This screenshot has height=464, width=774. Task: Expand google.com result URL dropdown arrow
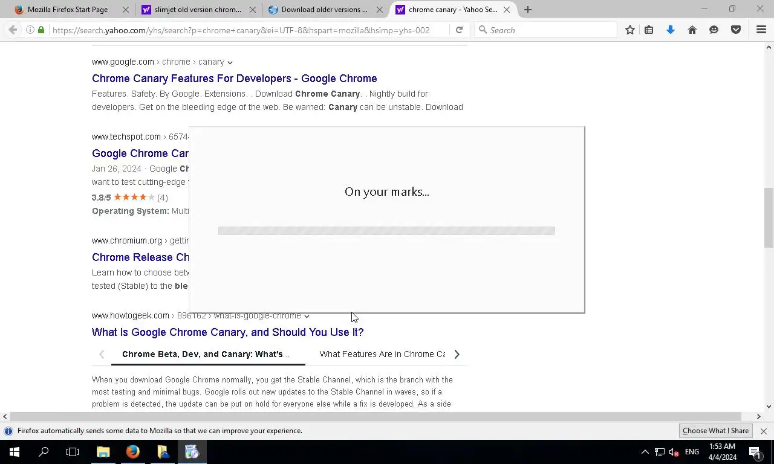[x=230, y=62]
